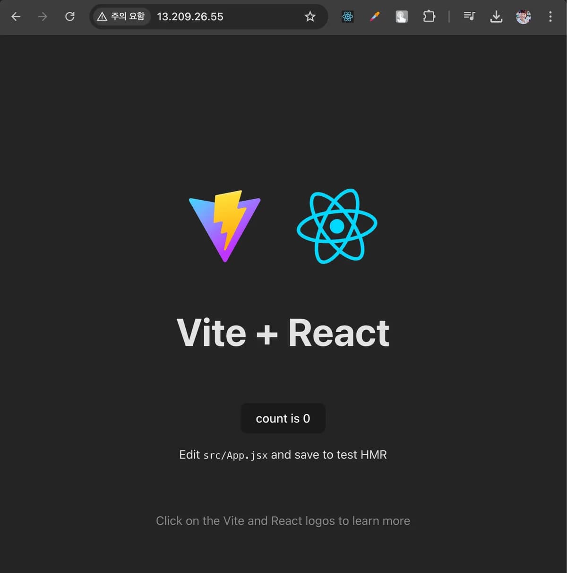
Task: Open the hand-cursor extension icon
Action: click(x=402, y=17)
